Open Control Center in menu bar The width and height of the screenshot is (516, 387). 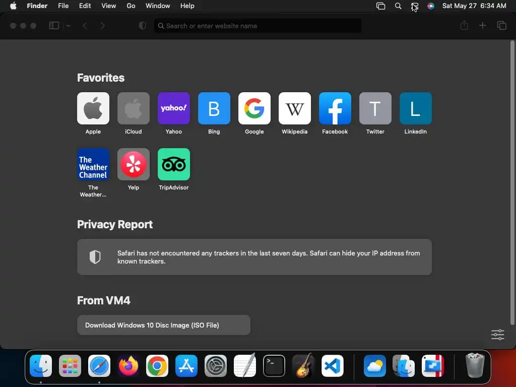[x=415, y=6]
